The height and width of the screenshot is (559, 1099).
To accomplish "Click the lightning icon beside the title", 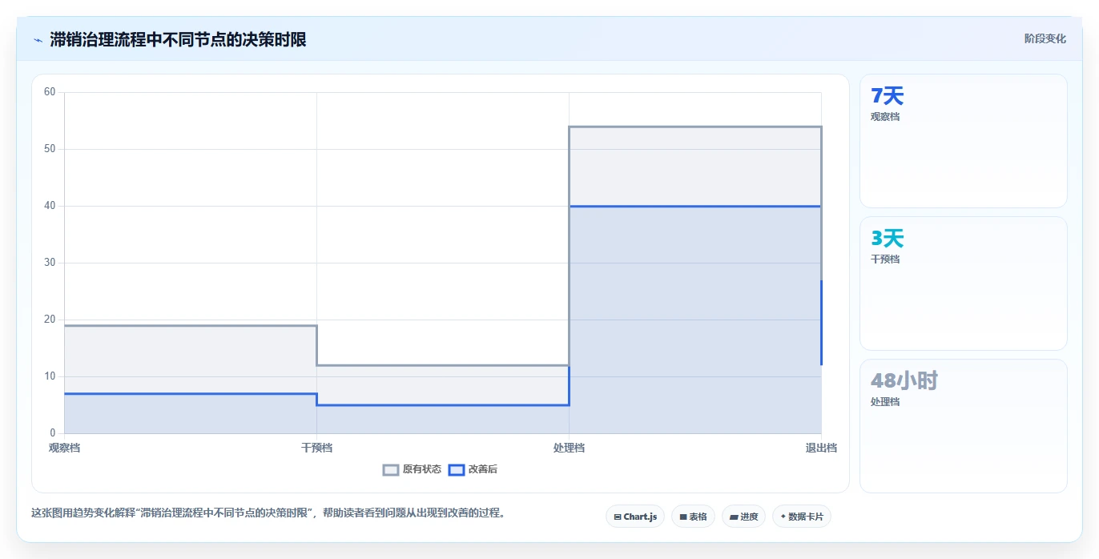I will (x=38, y=40).
